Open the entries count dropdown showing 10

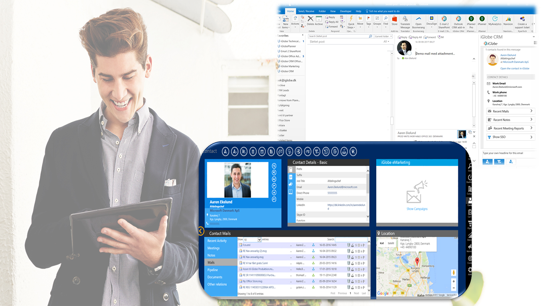click(253, 239)
